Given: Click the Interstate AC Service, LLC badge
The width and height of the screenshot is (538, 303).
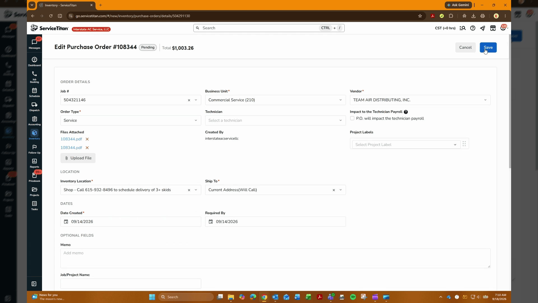Looking at the screenshot, I should coord(91,29).
